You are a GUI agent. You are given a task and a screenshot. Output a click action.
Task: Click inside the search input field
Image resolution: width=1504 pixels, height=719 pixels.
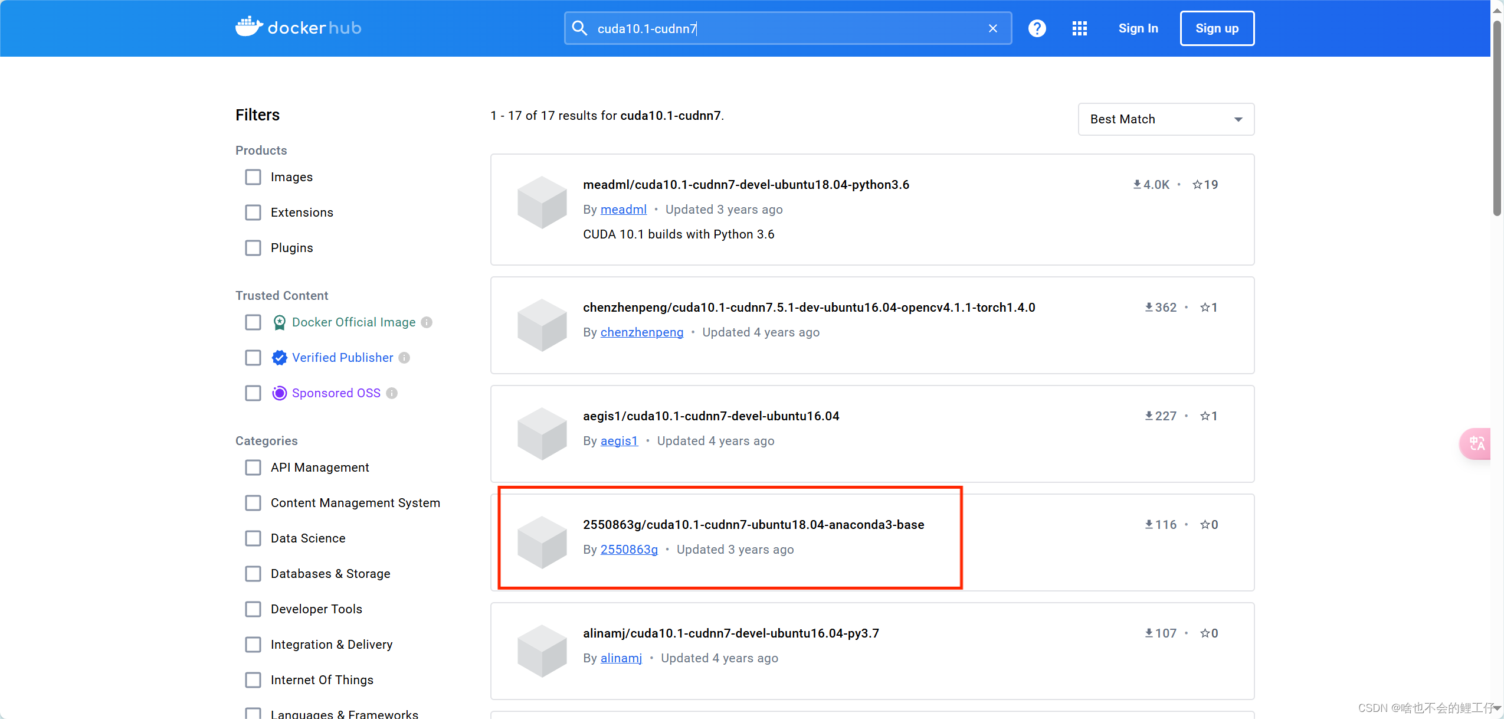tap(767, 28)
